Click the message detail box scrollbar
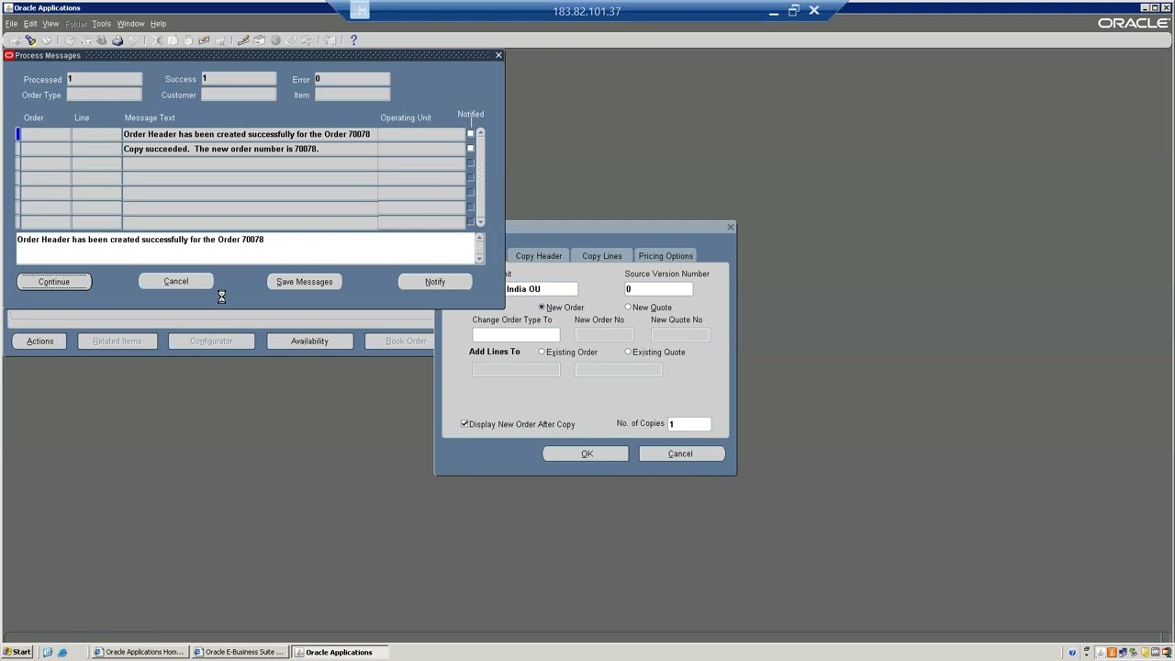The height and width of the screenshot is (661, 1175). (479, 248)
